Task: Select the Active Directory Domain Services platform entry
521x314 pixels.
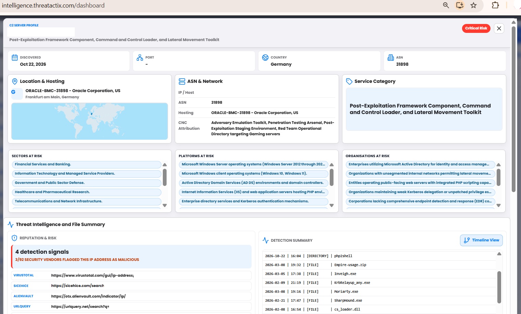Action: pos(254,183)
